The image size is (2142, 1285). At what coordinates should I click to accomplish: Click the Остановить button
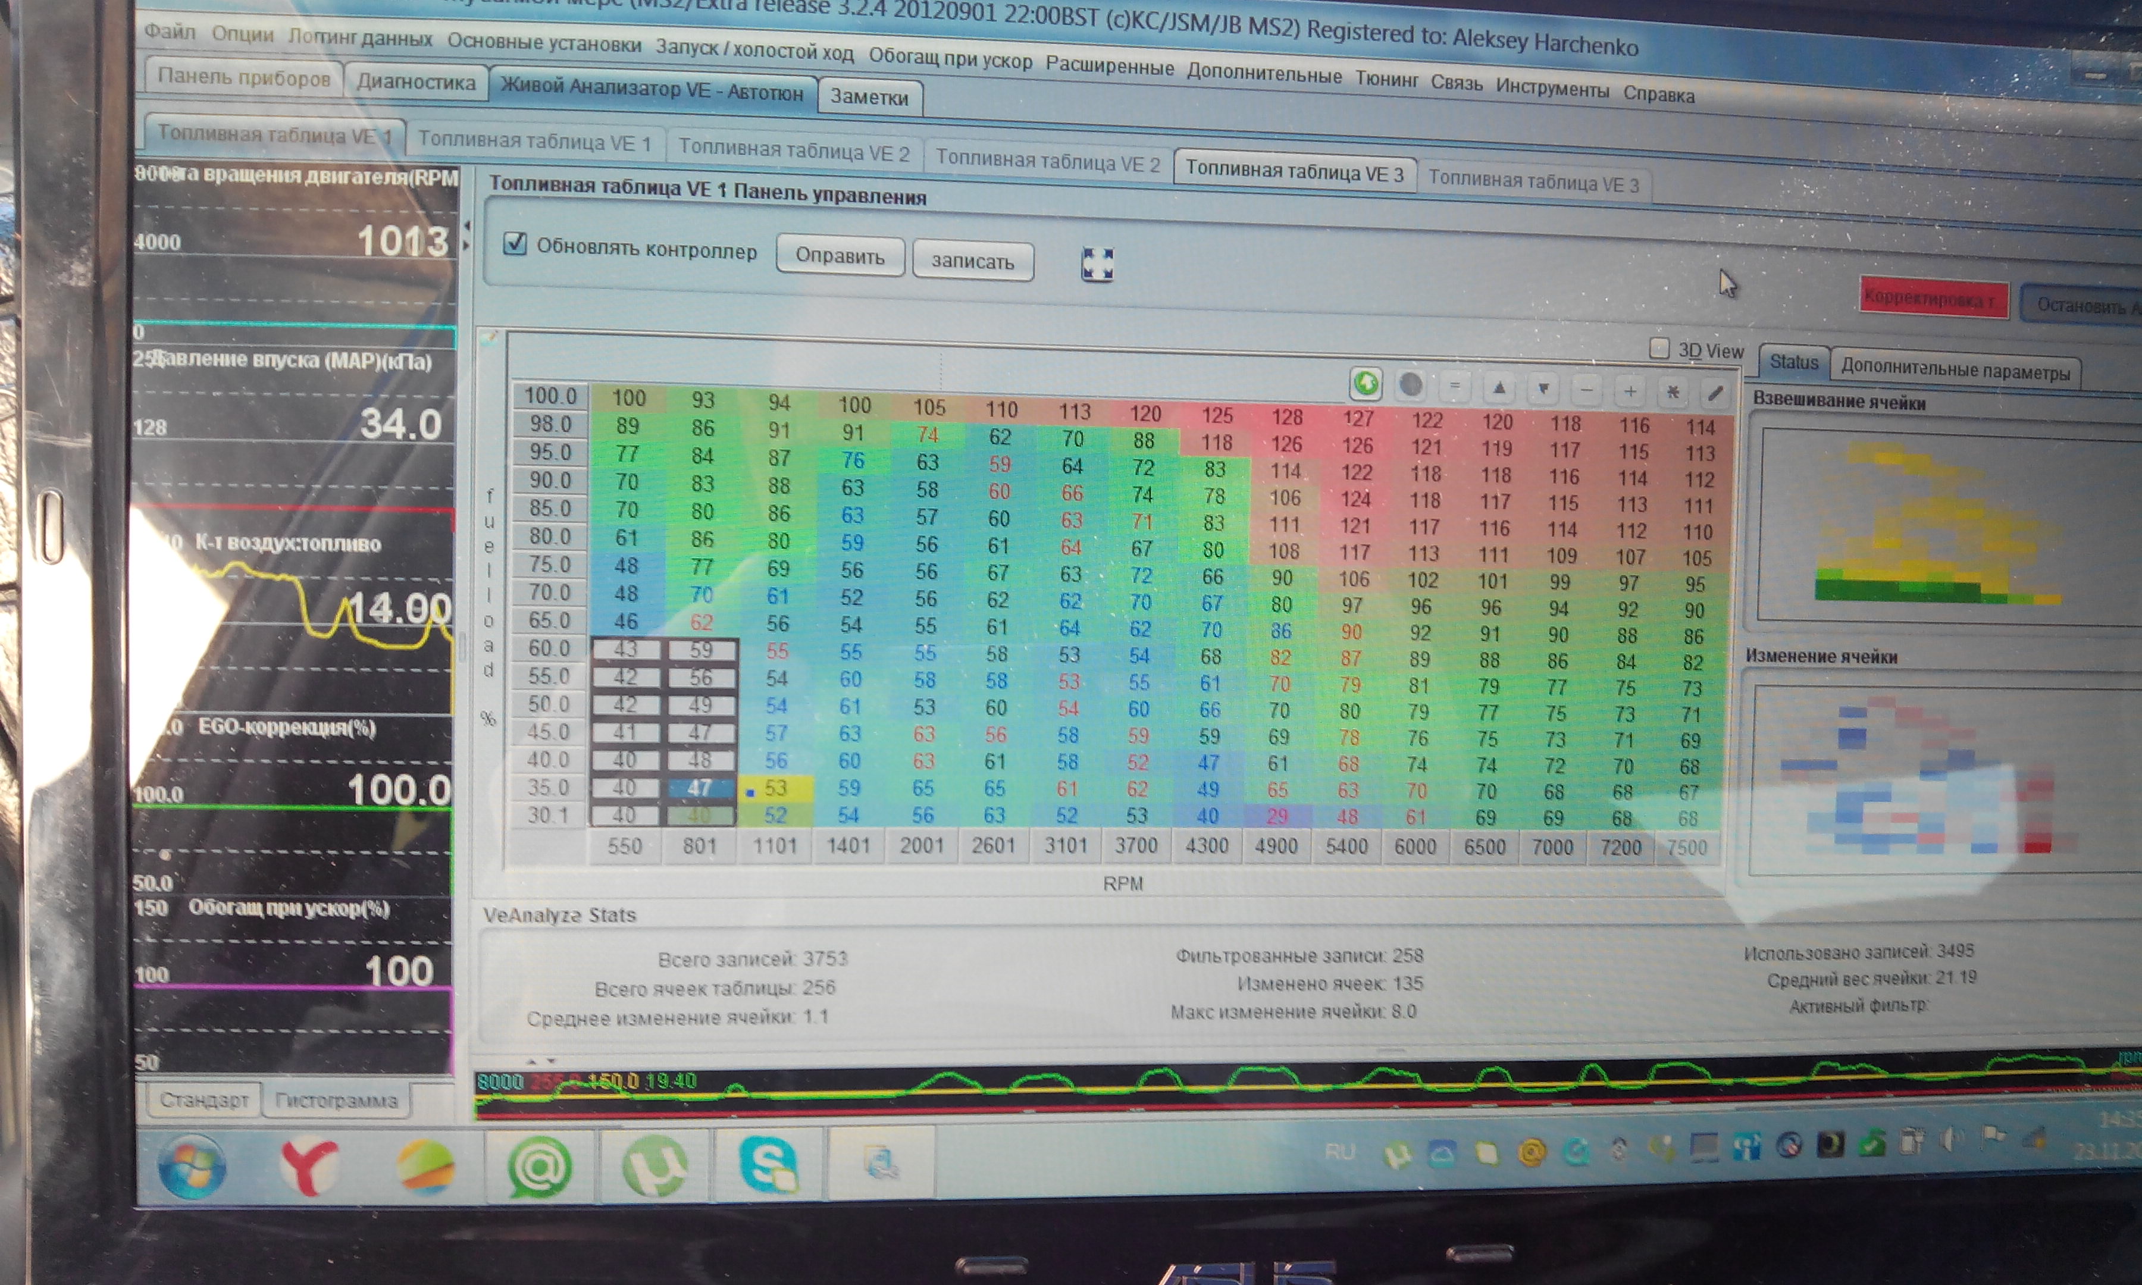[2081, 306]
